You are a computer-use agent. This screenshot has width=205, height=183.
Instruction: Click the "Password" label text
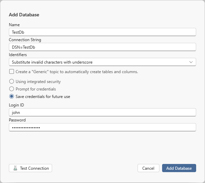coord(17,120)
